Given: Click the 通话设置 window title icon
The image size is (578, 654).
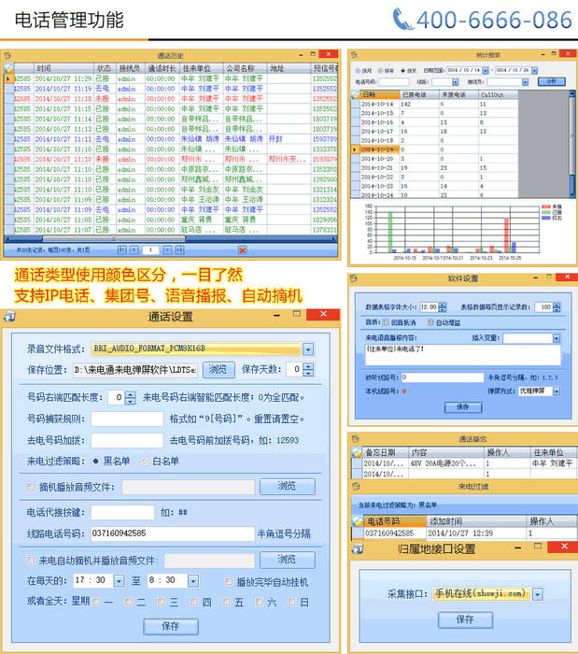Looking at the screenshot, I should point(8,317).
